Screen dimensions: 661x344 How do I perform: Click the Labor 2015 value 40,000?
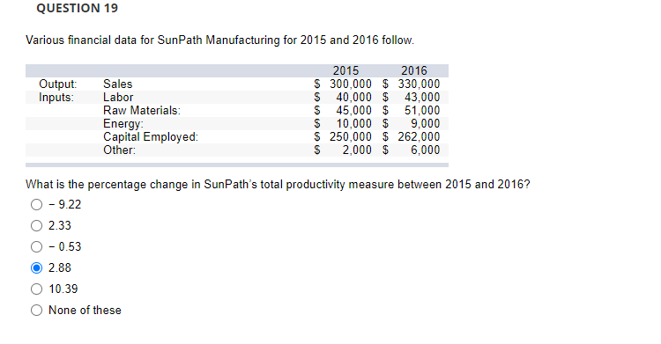353,98
